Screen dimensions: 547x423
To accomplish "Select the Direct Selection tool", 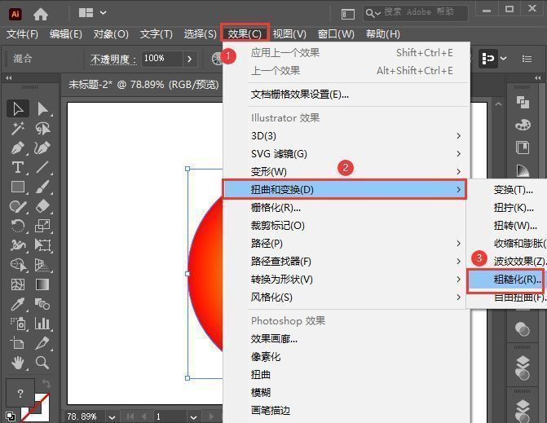I will [x=42, y=108].
